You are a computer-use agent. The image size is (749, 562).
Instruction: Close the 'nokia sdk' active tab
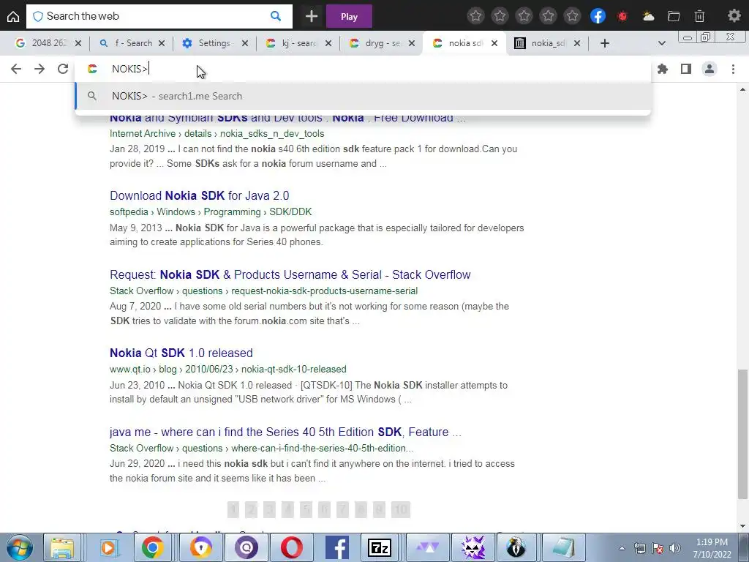pyautogui.click(x=494, y=43)
